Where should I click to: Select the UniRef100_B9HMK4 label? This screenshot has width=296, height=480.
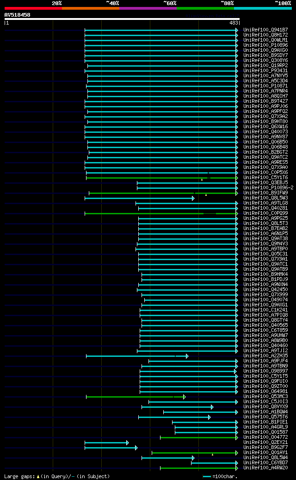[265, 274]
